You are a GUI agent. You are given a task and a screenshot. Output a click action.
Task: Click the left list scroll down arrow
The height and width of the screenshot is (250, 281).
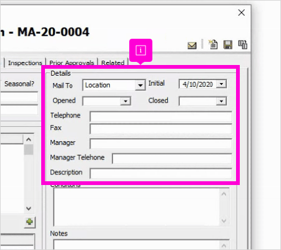click(29, 208)
